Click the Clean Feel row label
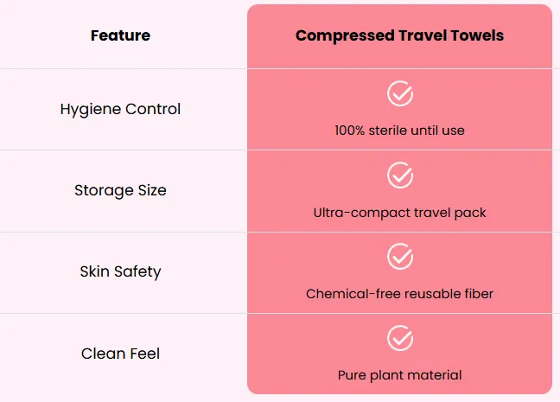The height and width of the screenshot is (402, 560). [120, 354]
